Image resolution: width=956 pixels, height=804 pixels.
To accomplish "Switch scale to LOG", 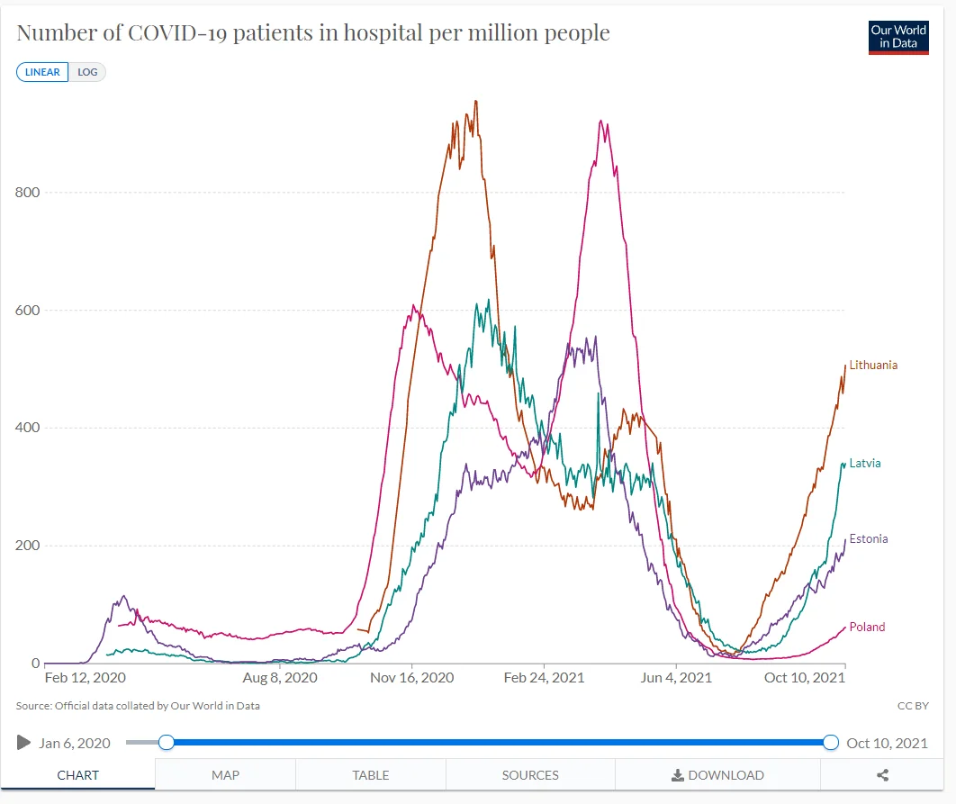I will pyautogui.click(x=87, y=72).
